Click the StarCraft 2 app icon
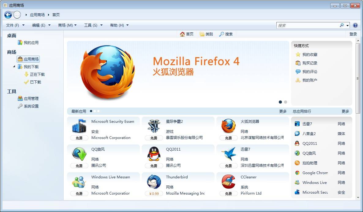Image resolution: width=363 pixels, height=212 pixels. click(154, 126)
